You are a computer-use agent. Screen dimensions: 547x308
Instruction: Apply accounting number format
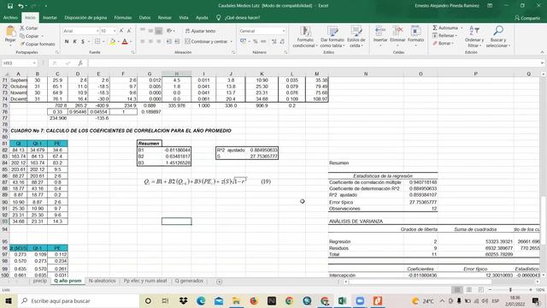pyautogui.click(x=243, y=42)
